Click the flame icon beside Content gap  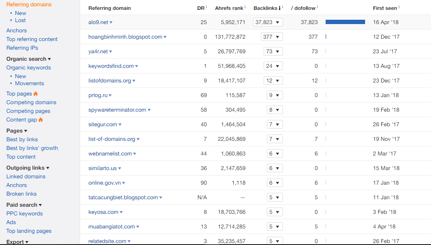click(x=41, y=120)
